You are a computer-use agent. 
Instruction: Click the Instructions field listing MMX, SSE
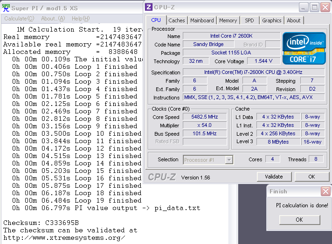(x=254, y=97)
